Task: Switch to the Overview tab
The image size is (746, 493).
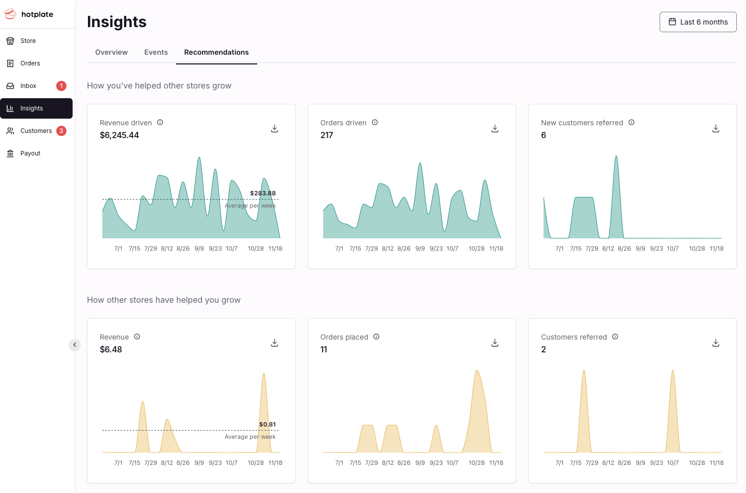Action: (x=111, y=52)
